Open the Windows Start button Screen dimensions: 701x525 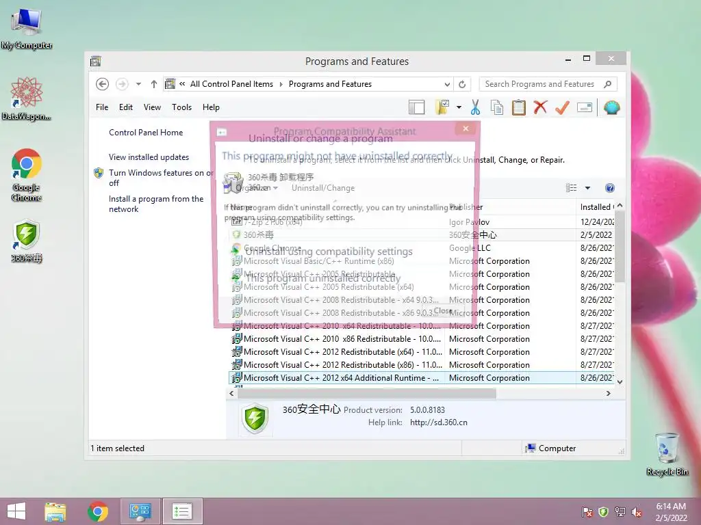click(x=16, y=511)
